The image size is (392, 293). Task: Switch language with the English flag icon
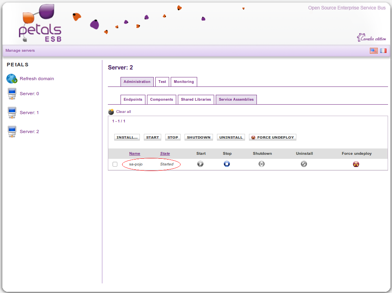(x=373, y=51)
